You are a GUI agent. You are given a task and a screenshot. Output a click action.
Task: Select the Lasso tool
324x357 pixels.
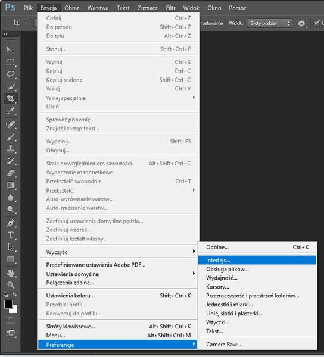pyautogui.click(x=11, y=74)
